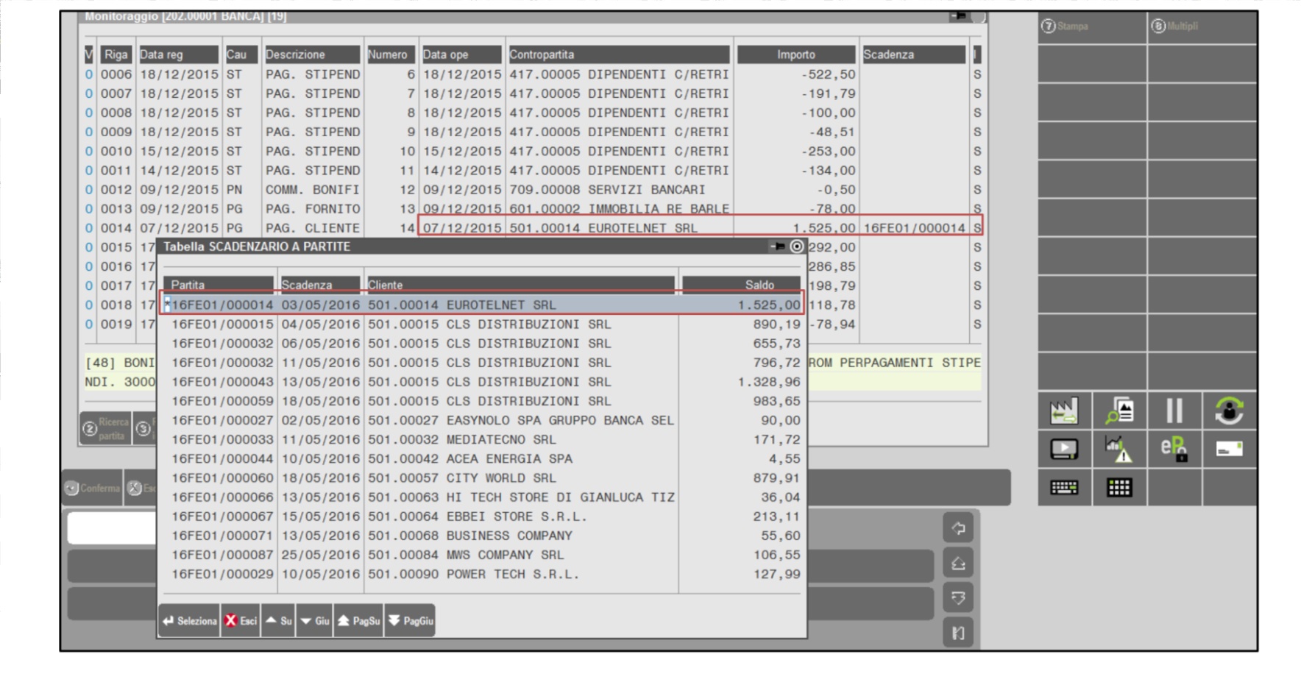This screenshot has height=696, width=1301.
Task: Click the eP padlock icon
Action: point(1174,449)
